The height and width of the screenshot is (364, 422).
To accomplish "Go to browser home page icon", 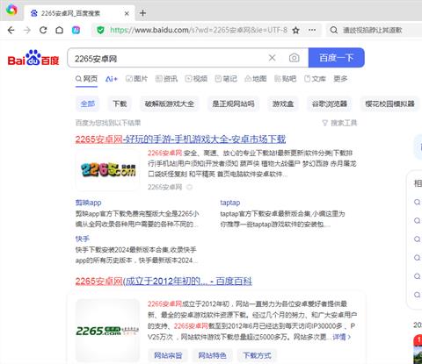I will point(60,30).
